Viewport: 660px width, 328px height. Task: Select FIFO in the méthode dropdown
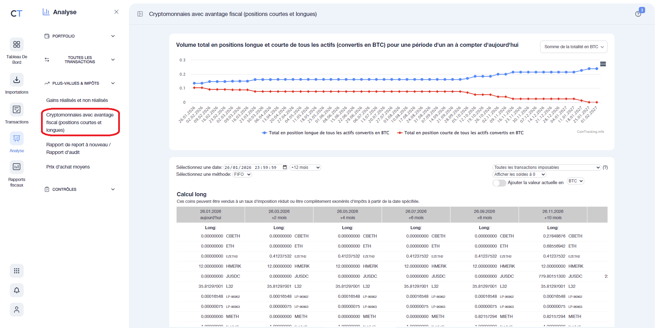click(x=242, y=174)
